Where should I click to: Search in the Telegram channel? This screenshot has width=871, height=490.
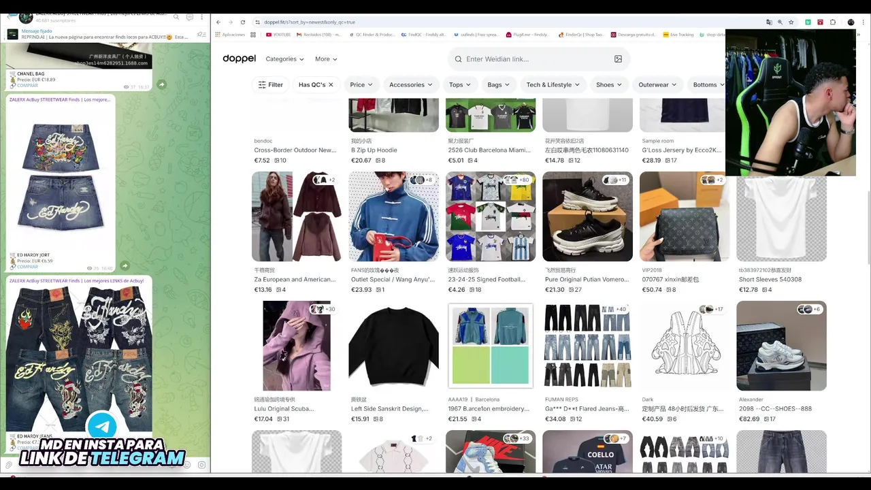[176, 16]
